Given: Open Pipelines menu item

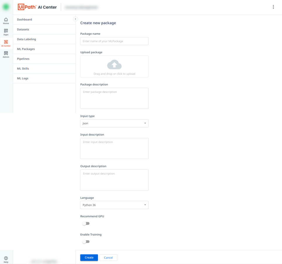Looking at the screenshot, I should tap(44, 59).
